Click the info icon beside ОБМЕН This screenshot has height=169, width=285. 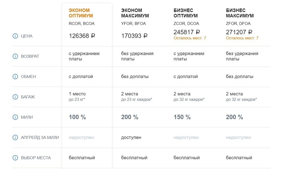[x=15, y=76]
